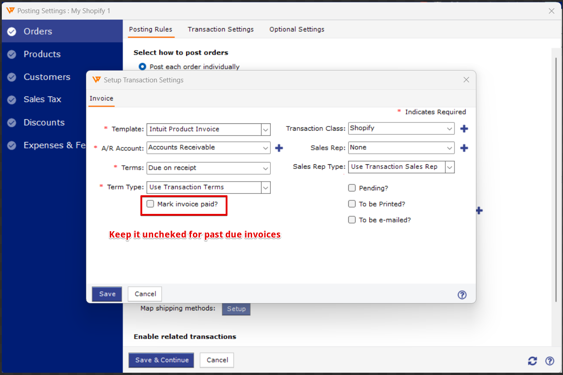Enable Mark invoice paid checkbox
Screen dimensions: 563x375
150,204
